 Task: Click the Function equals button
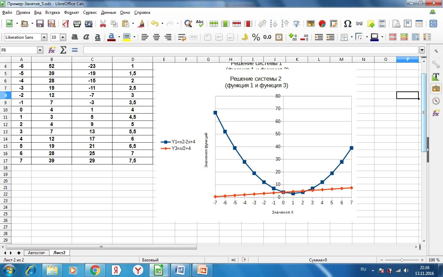[x=75, y=50]
